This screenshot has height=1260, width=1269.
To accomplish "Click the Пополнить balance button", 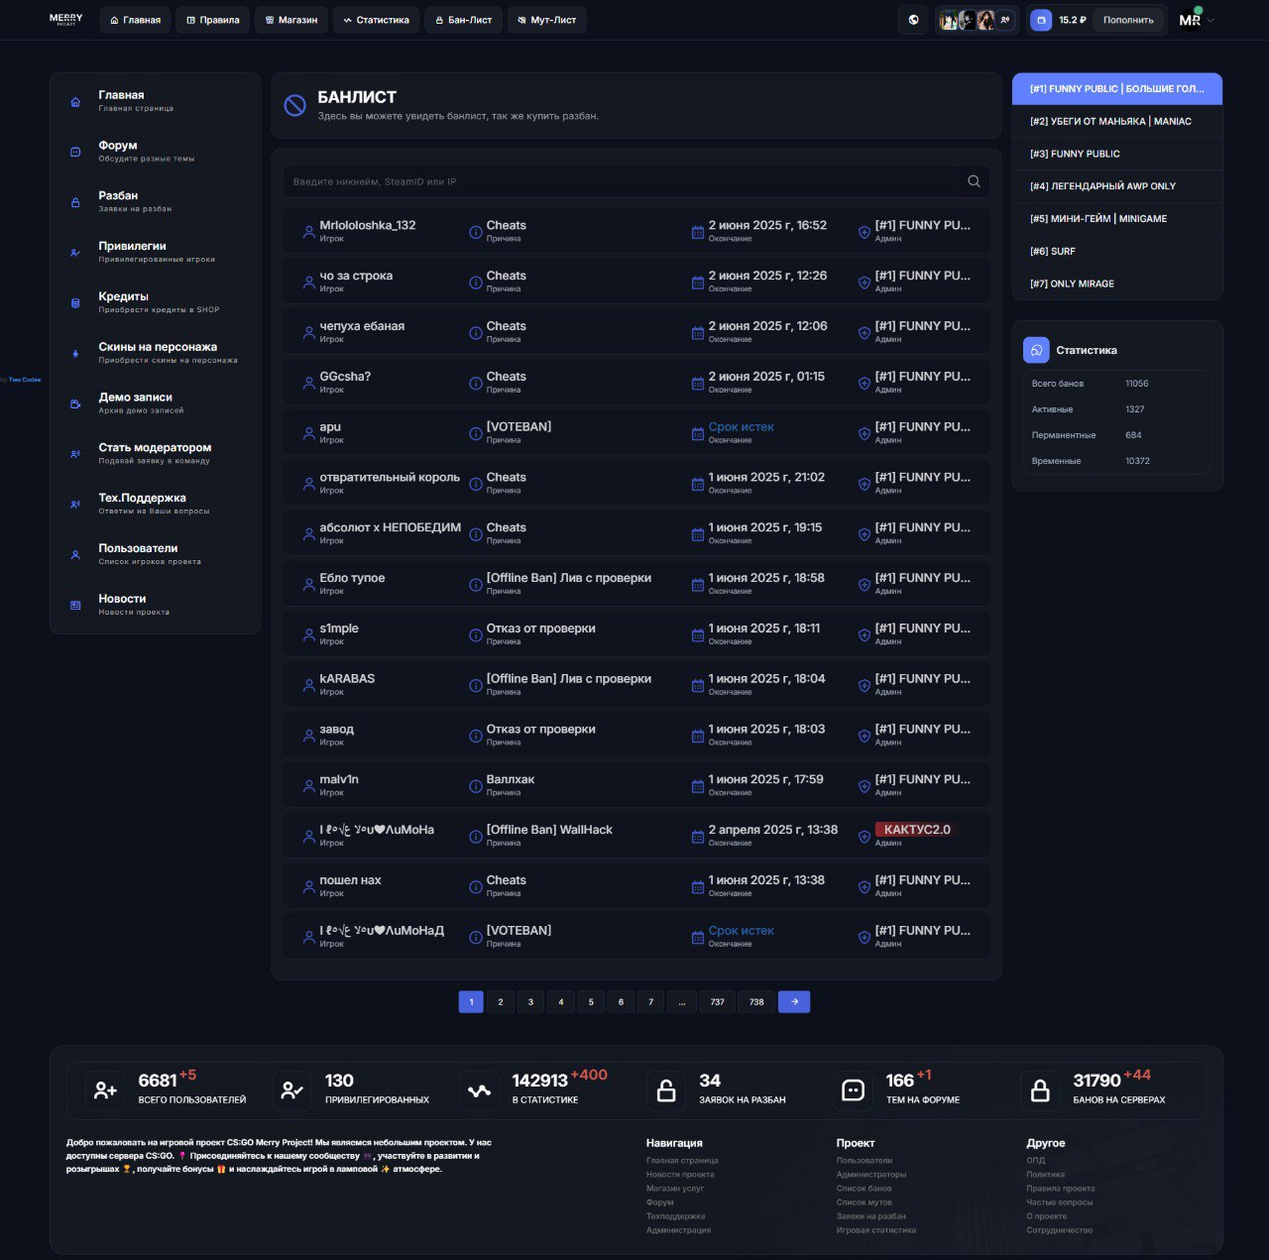I will pos(1128,20).
